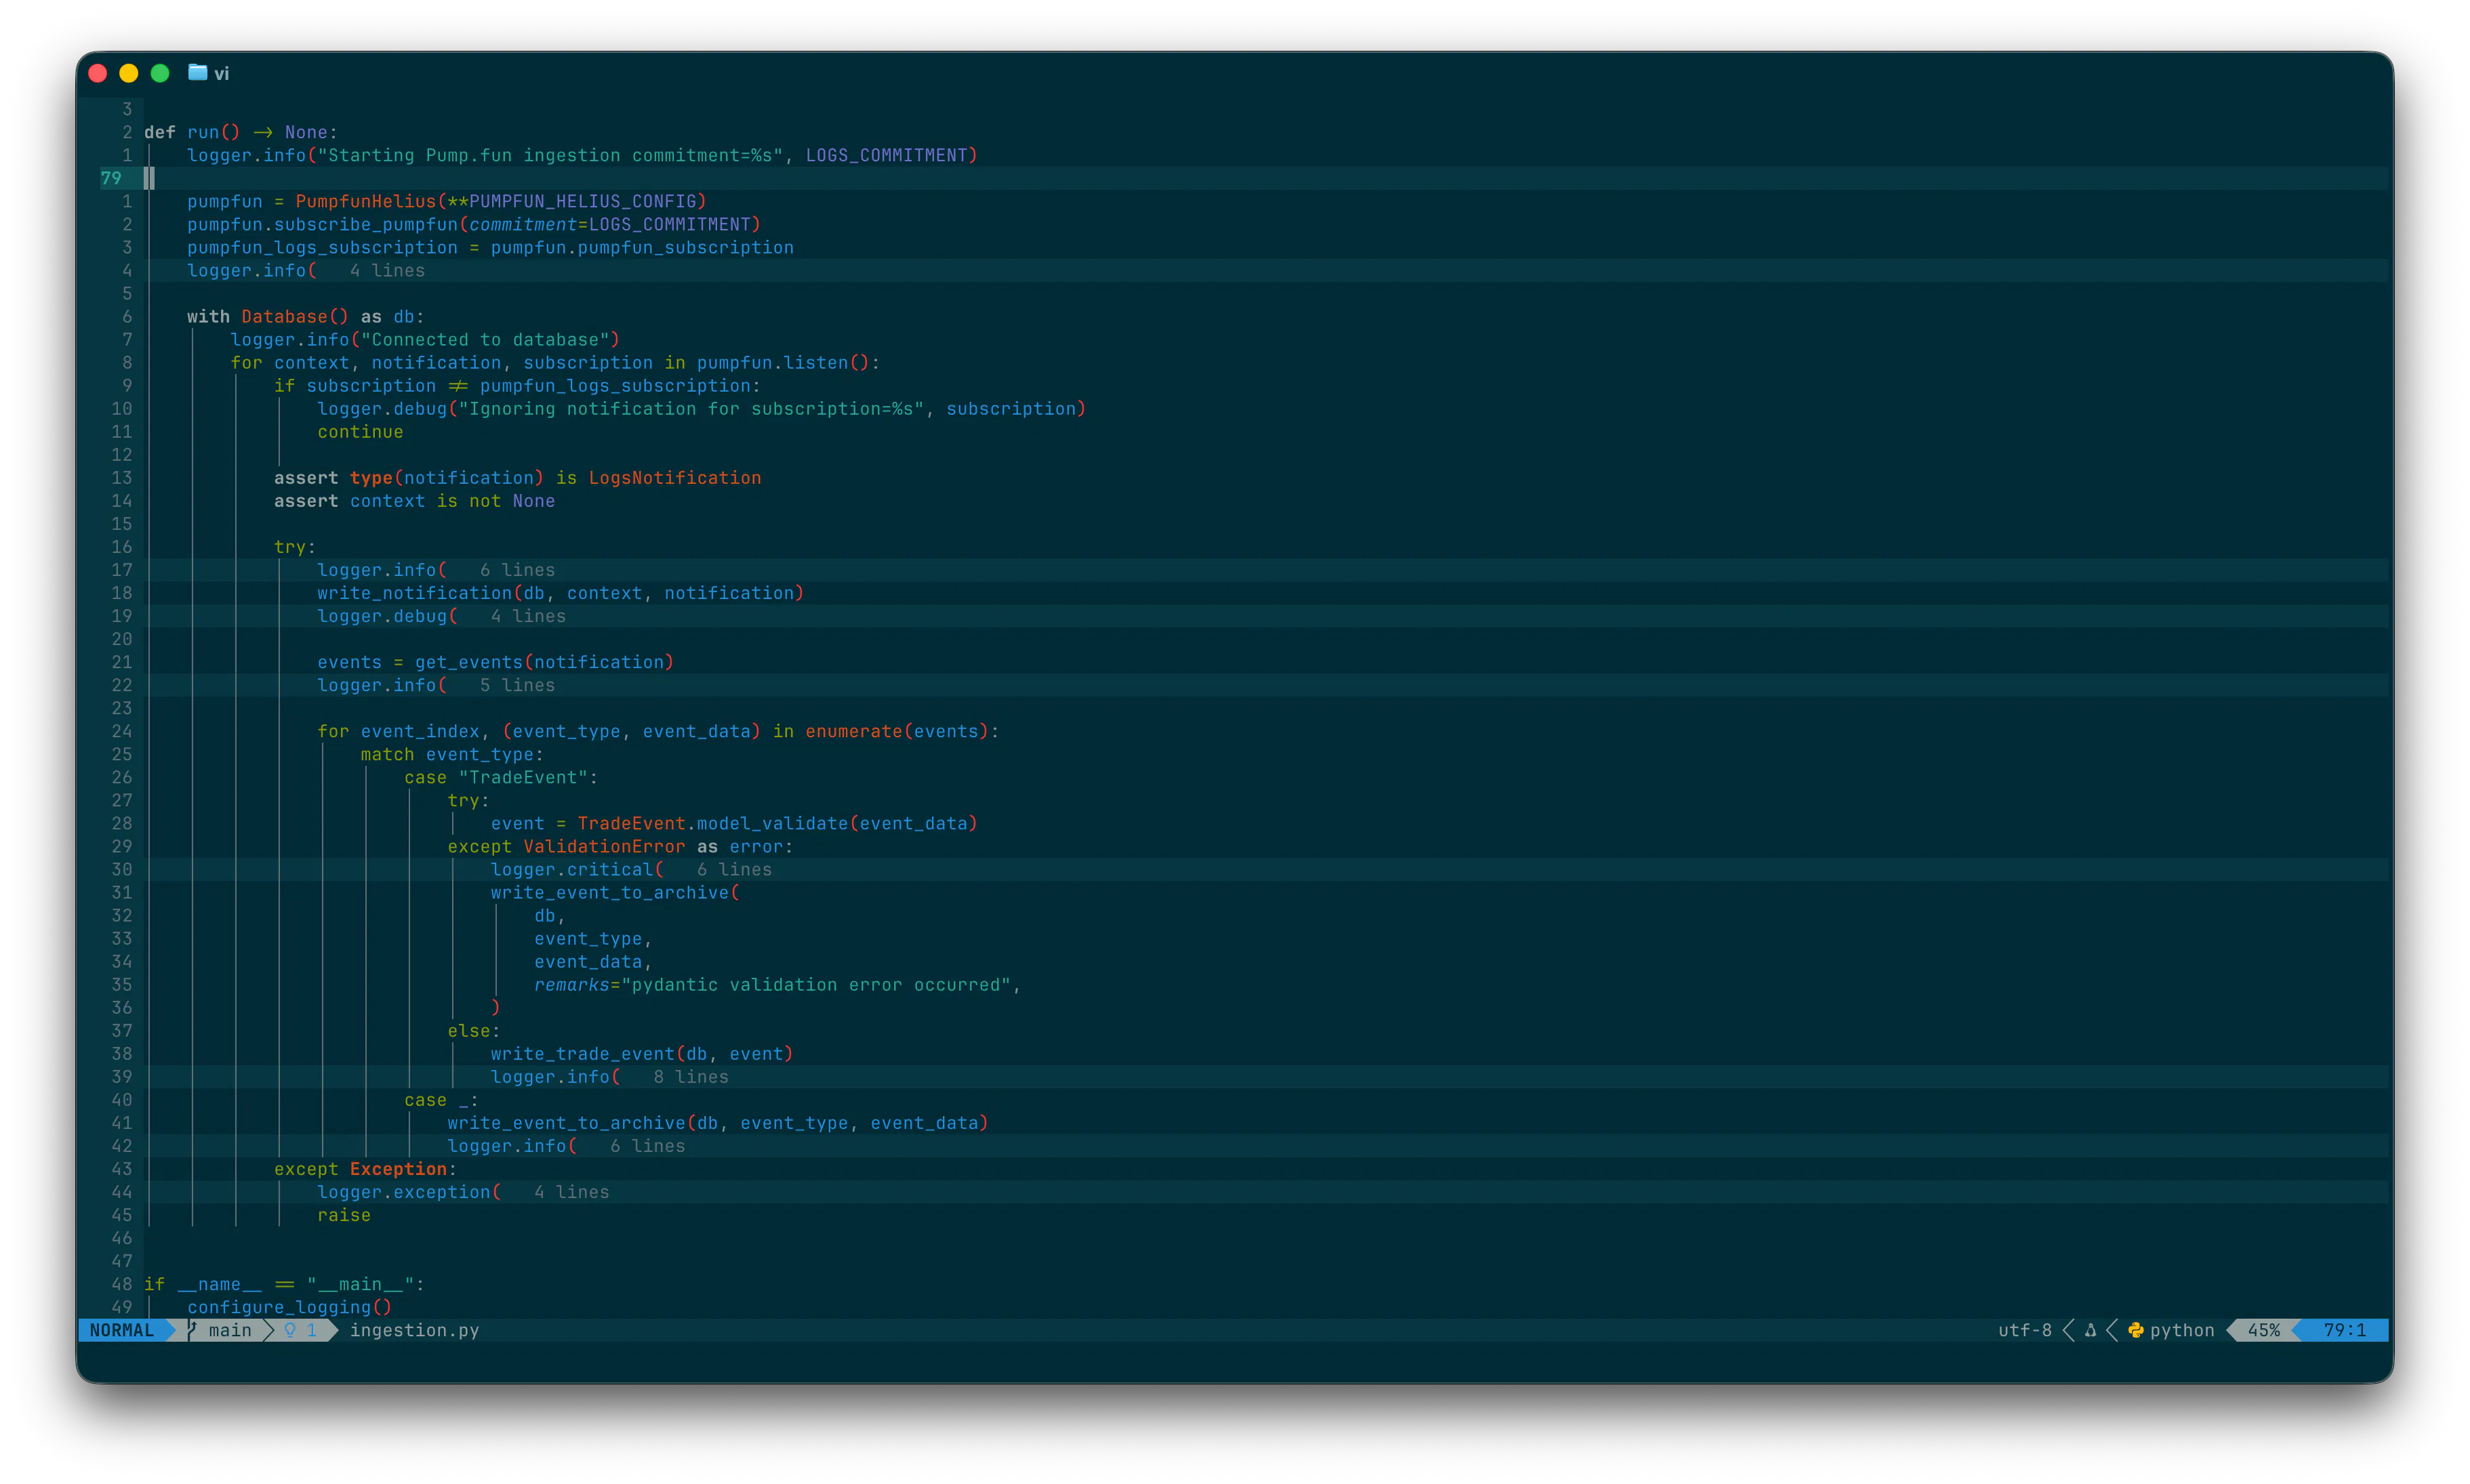
Task: Click the continue keyword
Action: click(360, 432)
